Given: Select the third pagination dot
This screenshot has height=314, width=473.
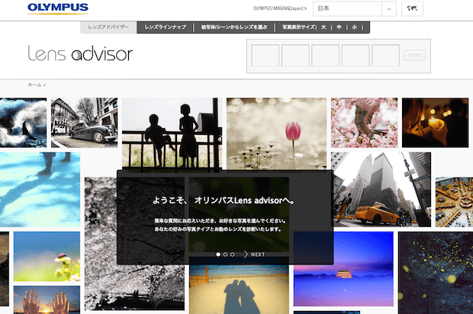Looking at the screenshot, I should (232, 254).
